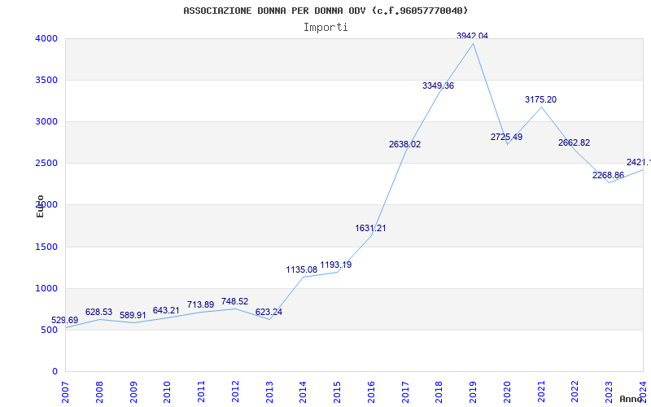651x407 pixels.
Task: Click the 3000 y-axis tick label
Action: click(x=46, y=121)
